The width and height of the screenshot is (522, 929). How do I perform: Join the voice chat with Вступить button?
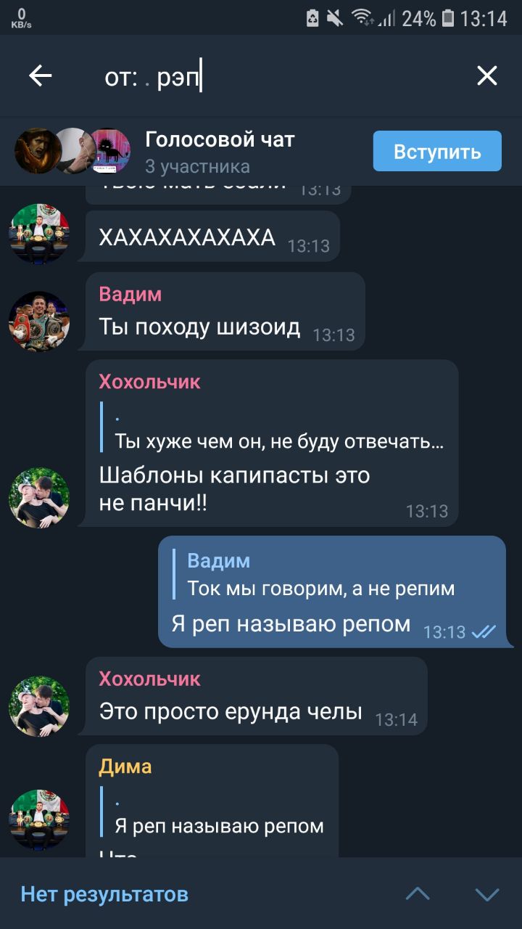click(437, 151)
